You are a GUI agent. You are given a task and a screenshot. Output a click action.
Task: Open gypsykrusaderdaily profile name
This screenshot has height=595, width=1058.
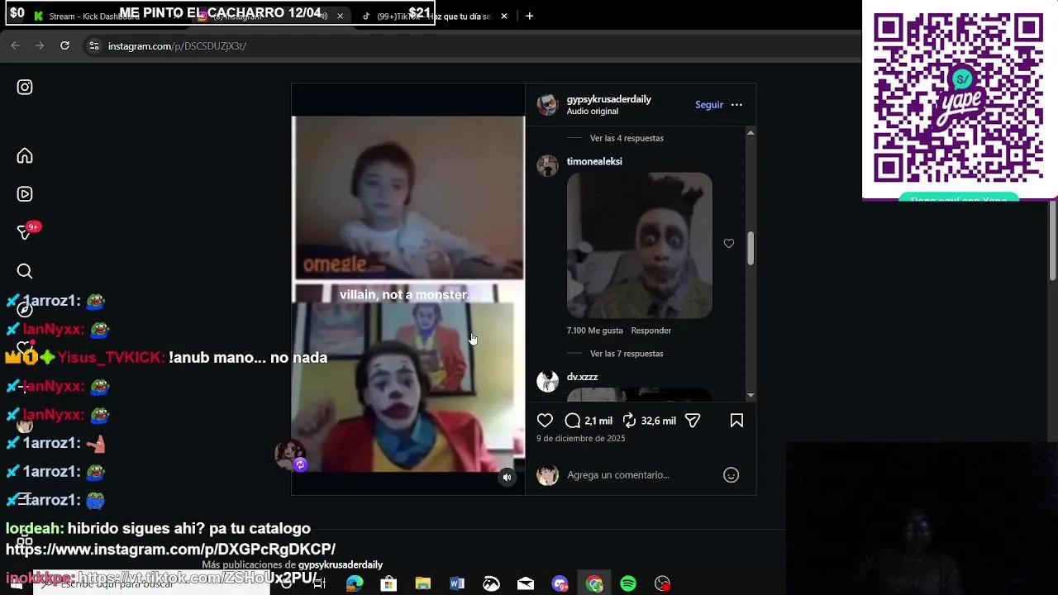[608, 99]
